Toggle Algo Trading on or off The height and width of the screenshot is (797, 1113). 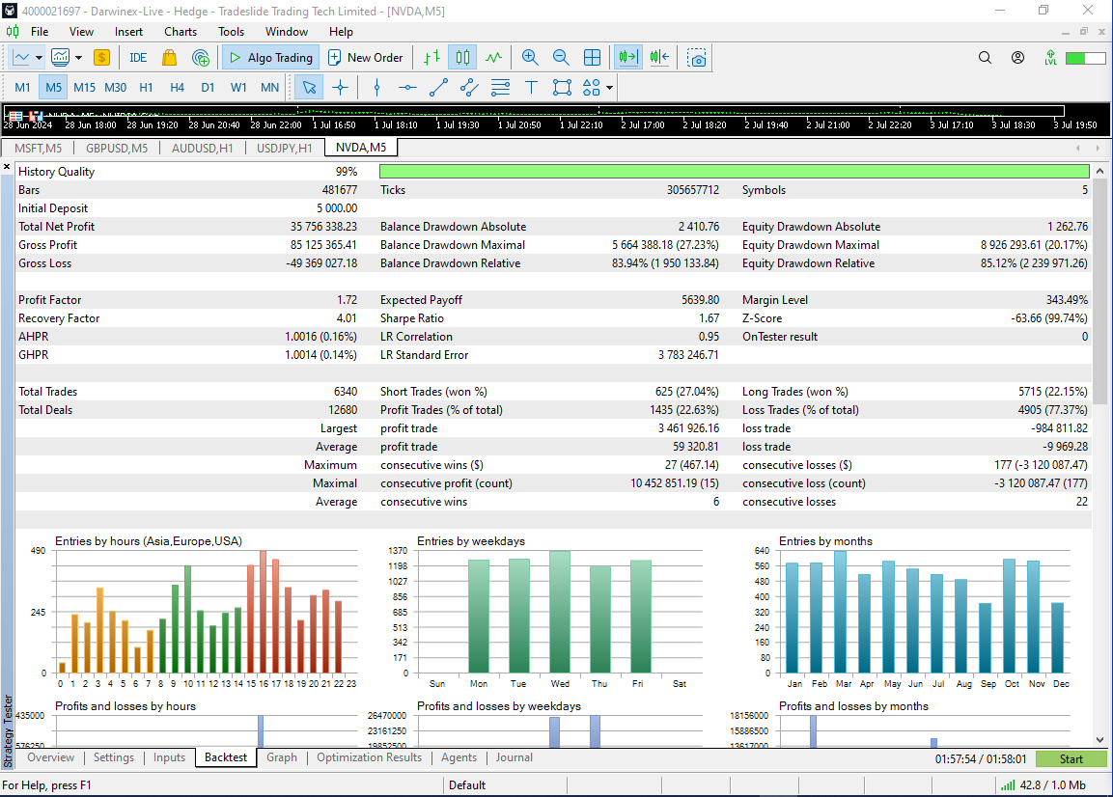270,57
